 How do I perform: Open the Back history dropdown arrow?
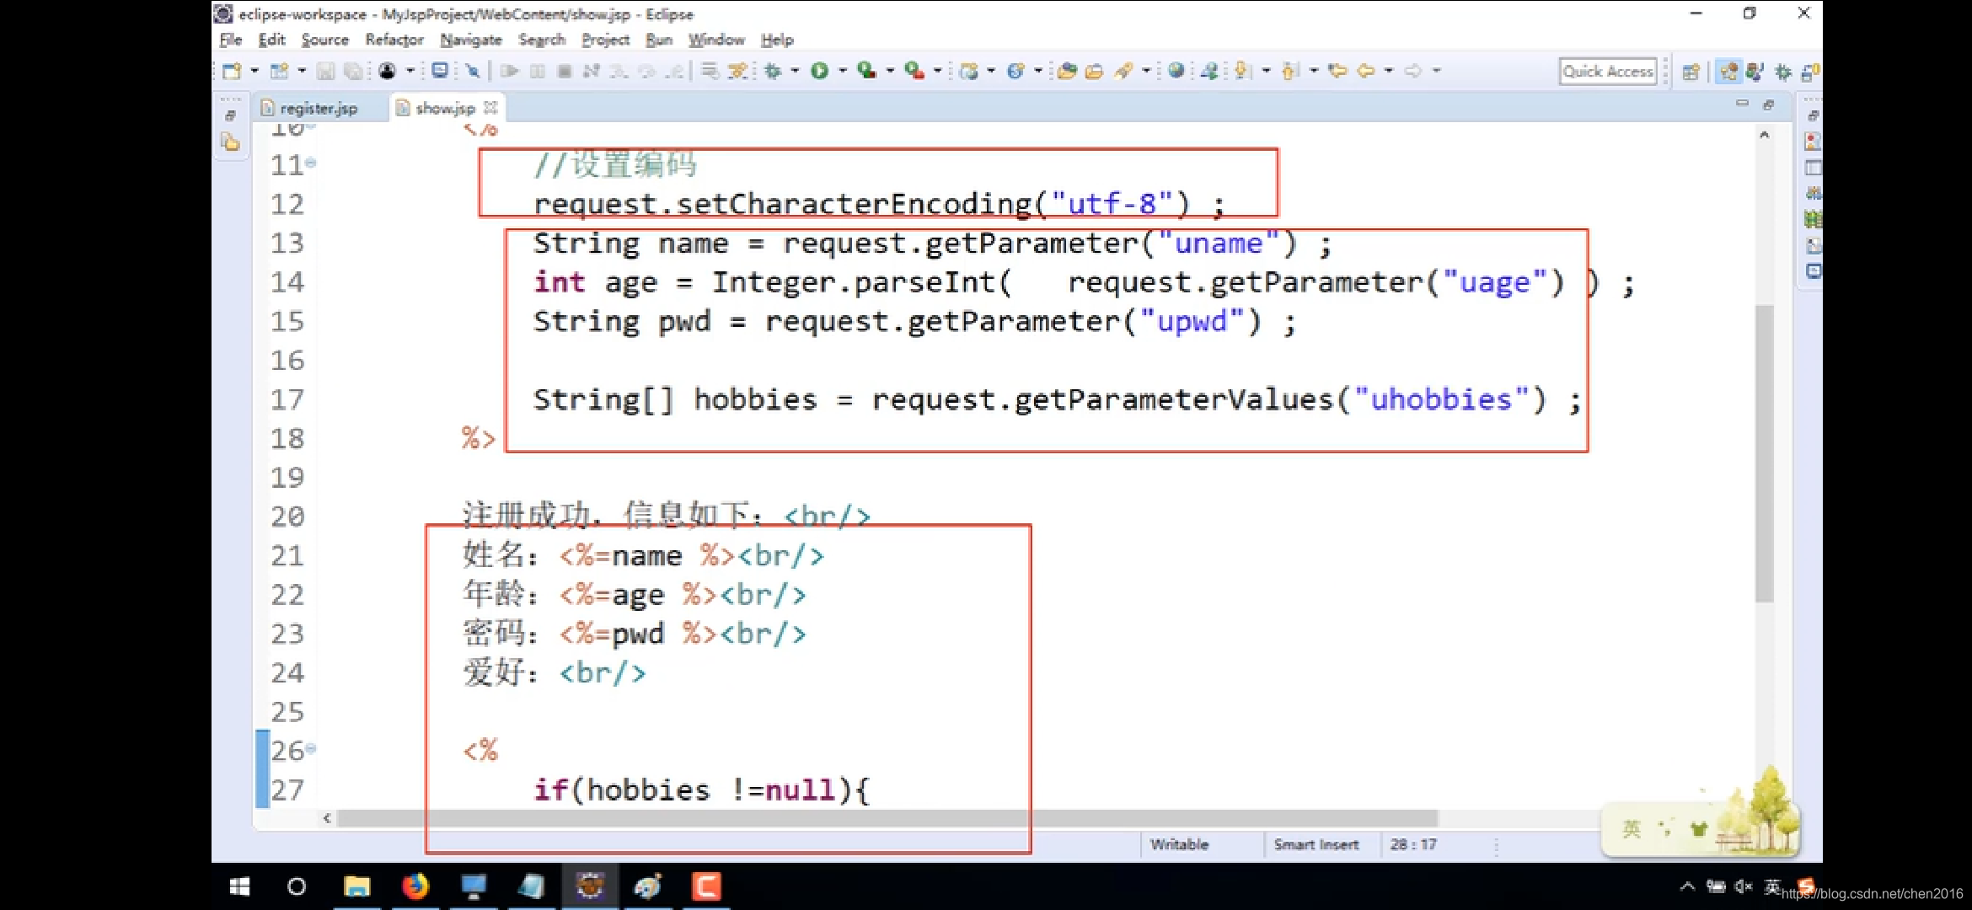(x=1388, y=72)
